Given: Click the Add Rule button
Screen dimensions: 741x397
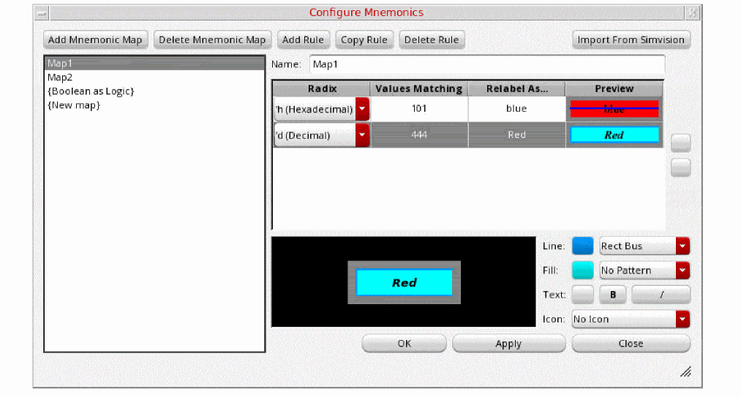Looking at the screenshot, I should [x=304, y=39].
